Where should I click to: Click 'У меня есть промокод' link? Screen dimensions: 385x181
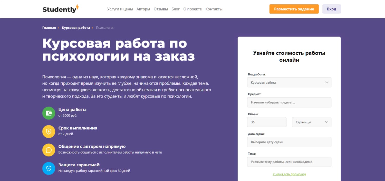289,174
